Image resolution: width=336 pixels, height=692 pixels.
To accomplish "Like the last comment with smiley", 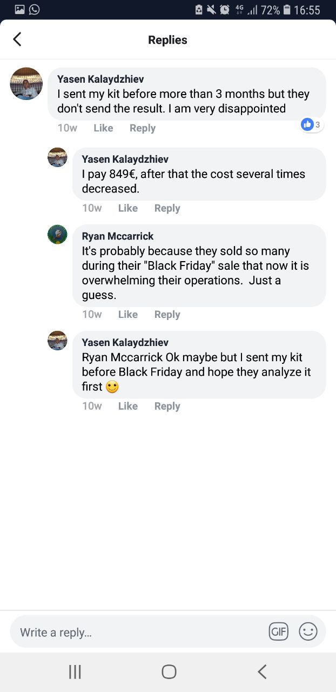I will click(x=128, y=406).
